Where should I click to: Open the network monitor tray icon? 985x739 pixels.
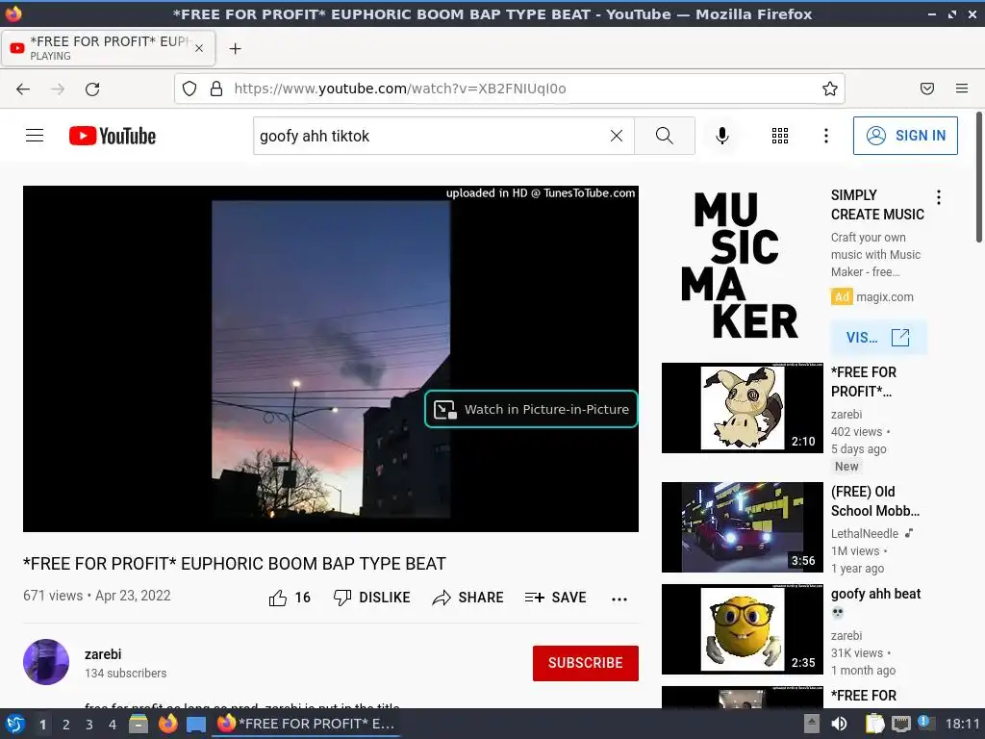coord(900,724)
